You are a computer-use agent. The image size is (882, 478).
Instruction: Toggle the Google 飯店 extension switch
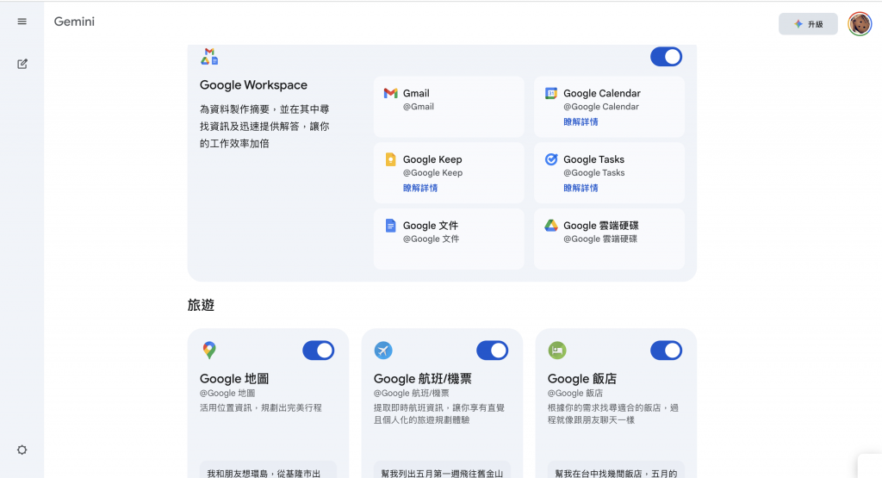pos(666,351)
